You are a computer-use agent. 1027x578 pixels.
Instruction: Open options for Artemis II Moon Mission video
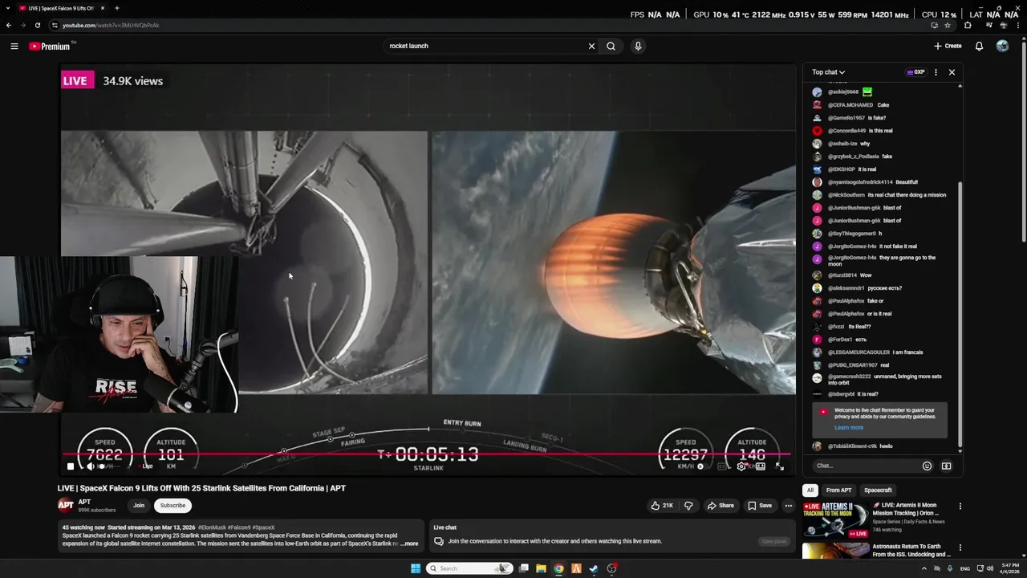pos(960,507)
